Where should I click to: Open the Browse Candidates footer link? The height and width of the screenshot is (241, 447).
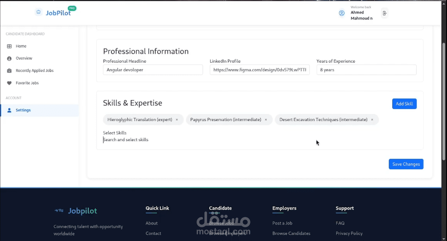[291, 233]
